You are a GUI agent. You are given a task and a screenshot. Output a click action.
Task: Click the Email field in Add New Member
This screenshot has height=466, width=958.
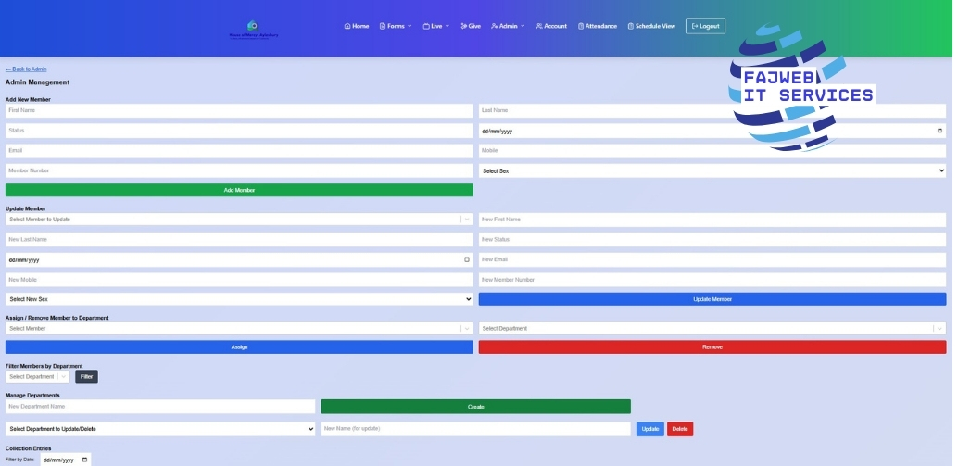(239, 151)
